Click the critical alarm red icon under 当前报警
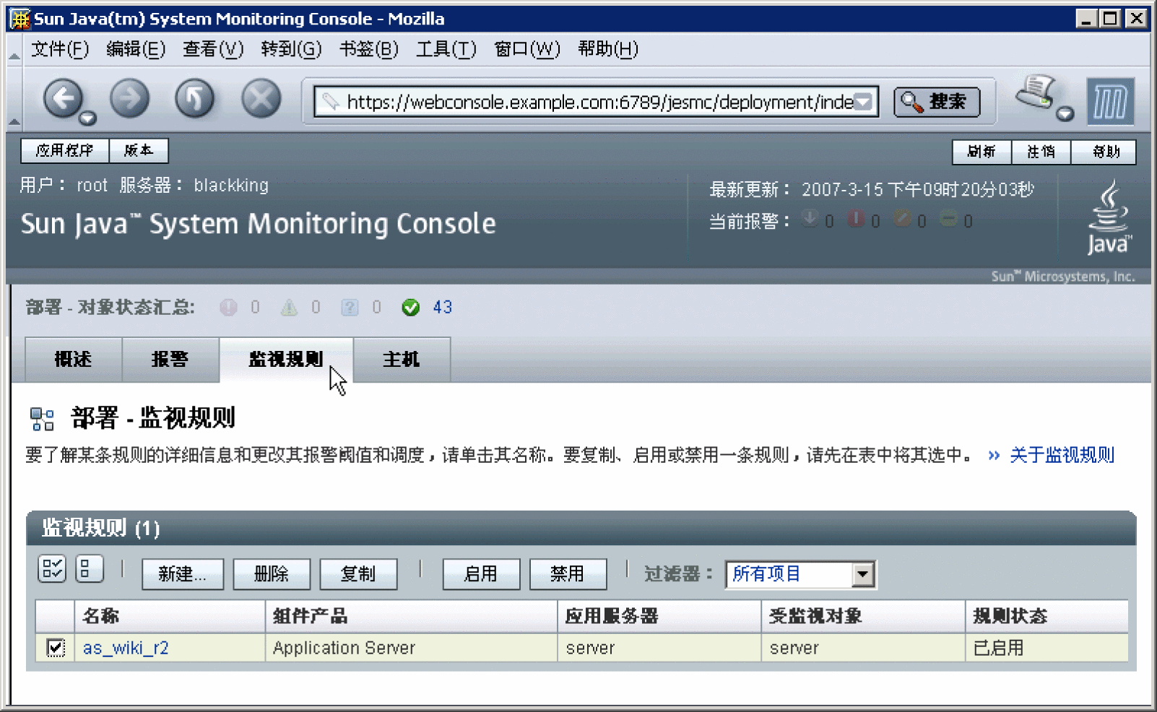Viewport: 1157px width, 712px height. tap(856, 218)
